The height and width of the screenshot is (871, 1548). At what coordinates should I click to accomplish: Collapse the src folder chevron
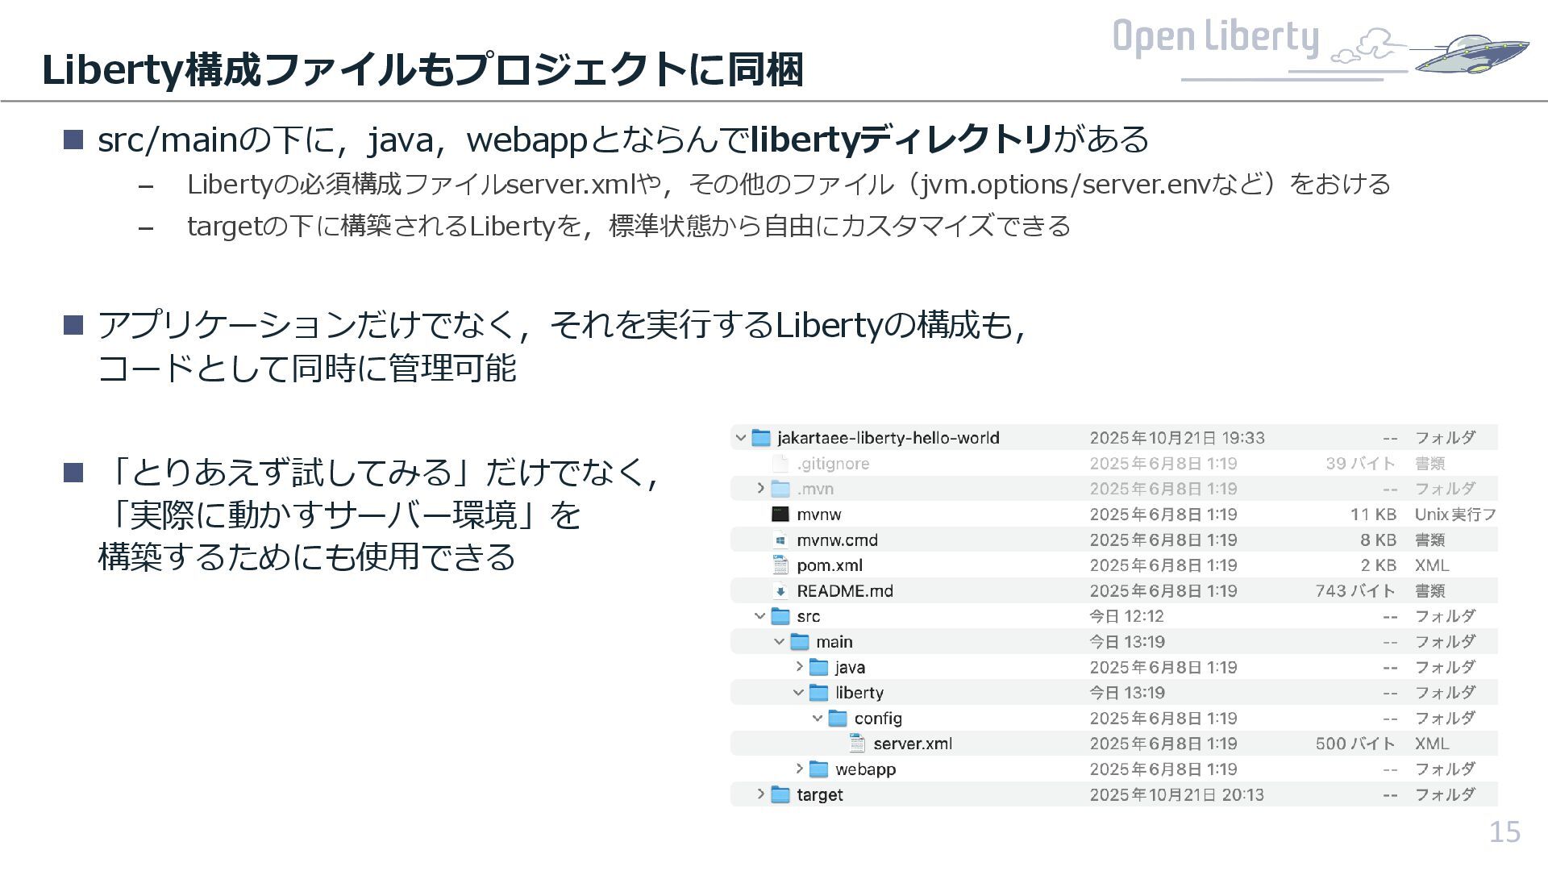coord(759,616)
